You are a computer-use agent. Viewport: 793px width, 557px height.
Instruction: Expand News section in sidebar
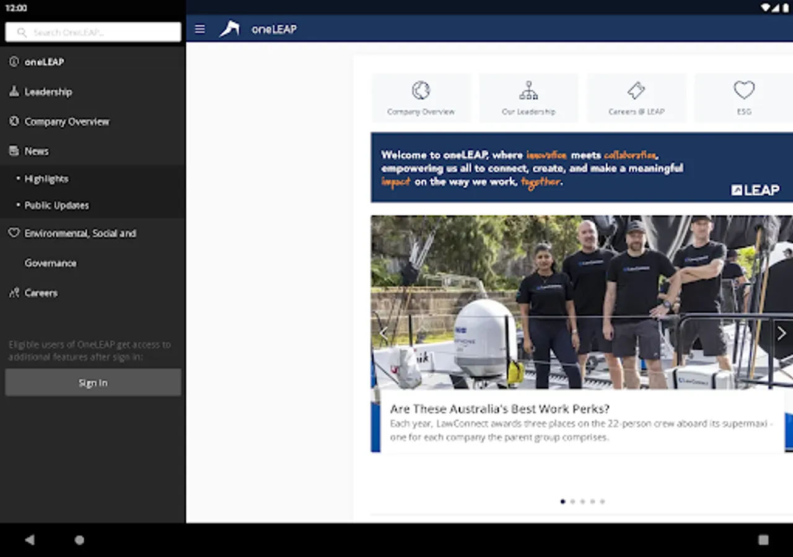93,151
